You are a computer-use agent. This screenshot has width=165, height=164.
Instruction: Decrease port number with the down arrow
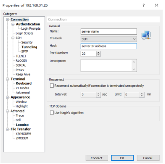98,55
